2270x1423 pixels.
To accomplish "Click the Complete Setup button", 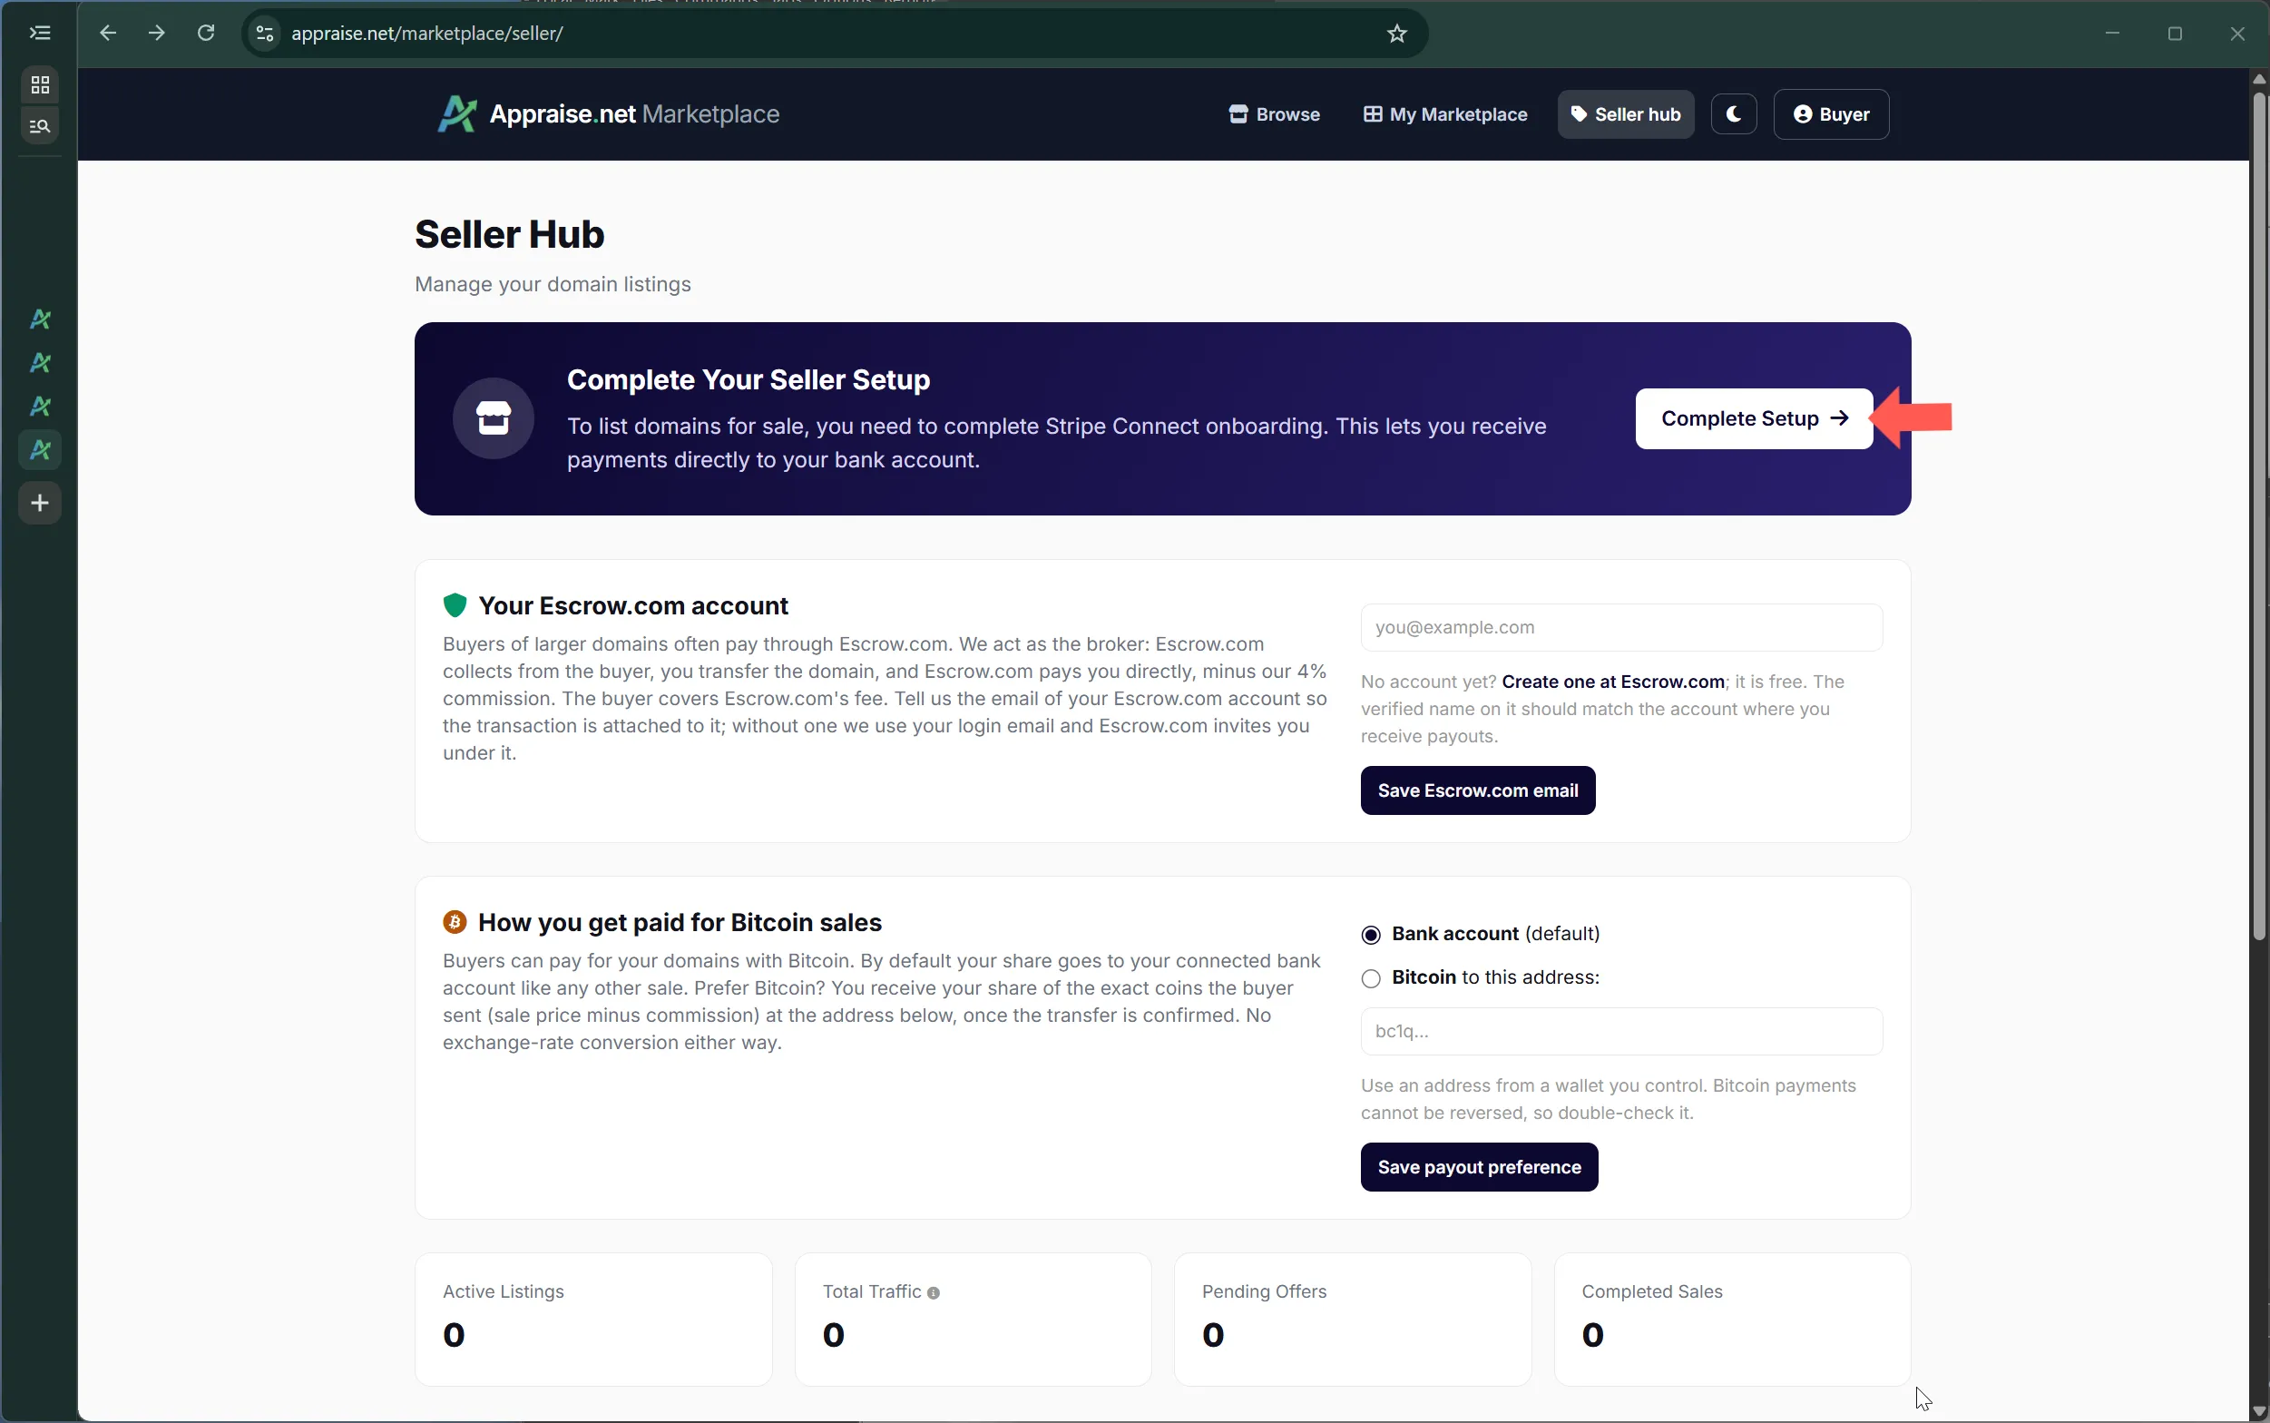I will tap(1754, 418).
